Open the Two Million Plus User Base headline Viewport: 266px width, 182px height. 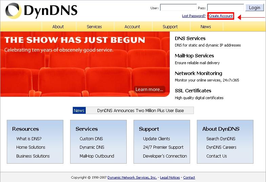point(141,110)
